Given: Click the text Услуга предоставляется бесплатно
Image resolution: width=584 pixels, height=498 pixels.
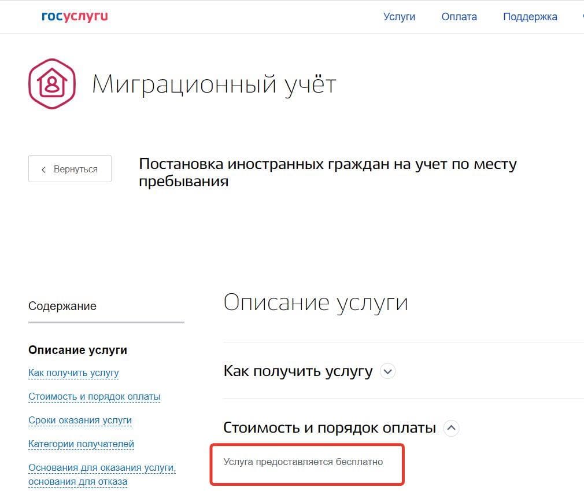Looking at the screenshot, I should [x=303, y=462].
